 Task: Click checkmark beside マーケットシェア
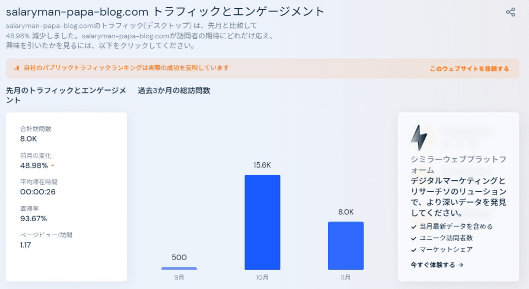click(414, 250)
